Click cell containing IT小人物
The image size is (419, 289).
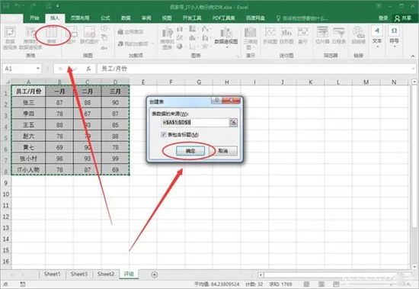click(29, 170)
